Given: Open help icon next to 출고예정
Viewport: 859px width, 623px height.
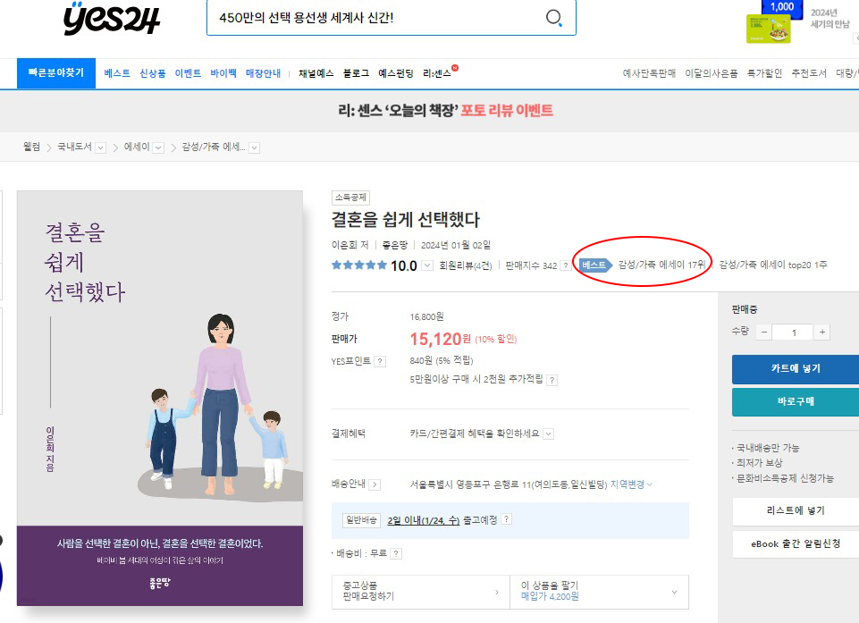Looking at the screenshot, I should click(x=507, y=519).
